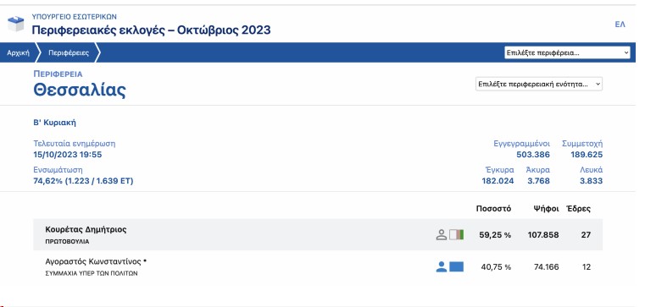645x307 pixels.
Task: Click the Β' Κυριακή round label
Action: 55,123
